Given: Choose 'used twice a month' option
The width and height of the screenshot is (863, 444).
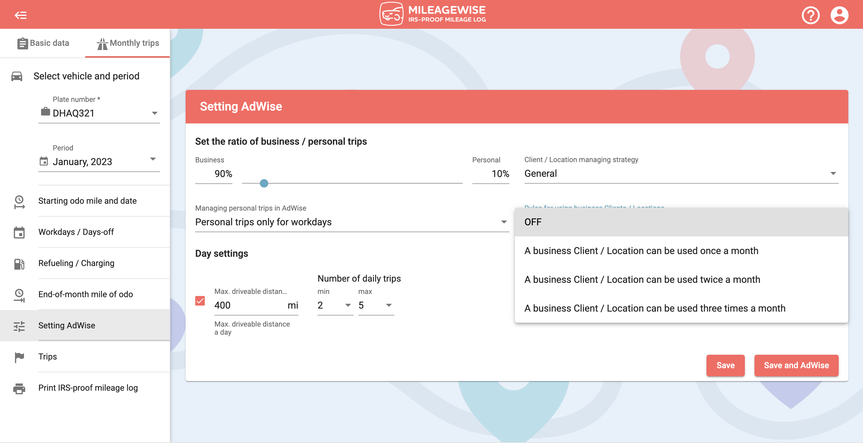Looking at the screenshot, I should click(681, 280).
